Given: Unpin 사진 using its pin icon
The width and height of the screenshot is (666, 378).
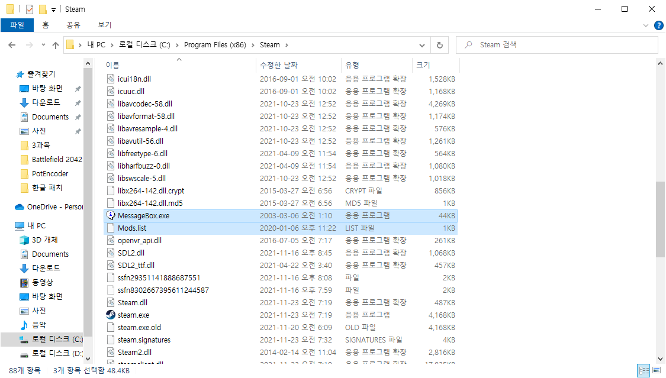Looking at the screenshot, I should [x=78, y=131].
